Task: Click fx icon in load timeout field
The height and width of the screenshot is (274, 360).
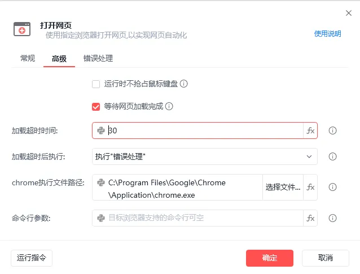Action: tap(310, 131)
